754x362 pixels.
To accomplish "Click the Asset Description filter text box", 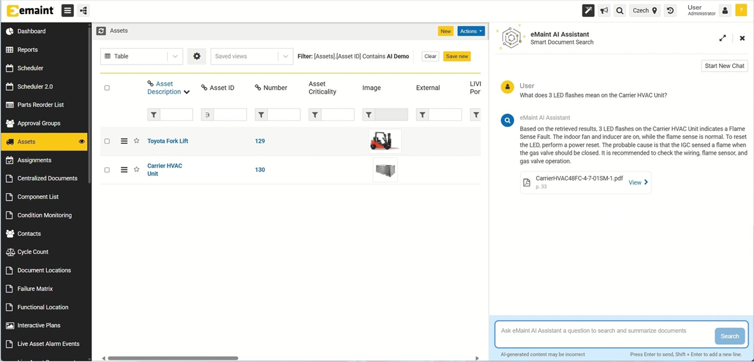I will 176,115.
